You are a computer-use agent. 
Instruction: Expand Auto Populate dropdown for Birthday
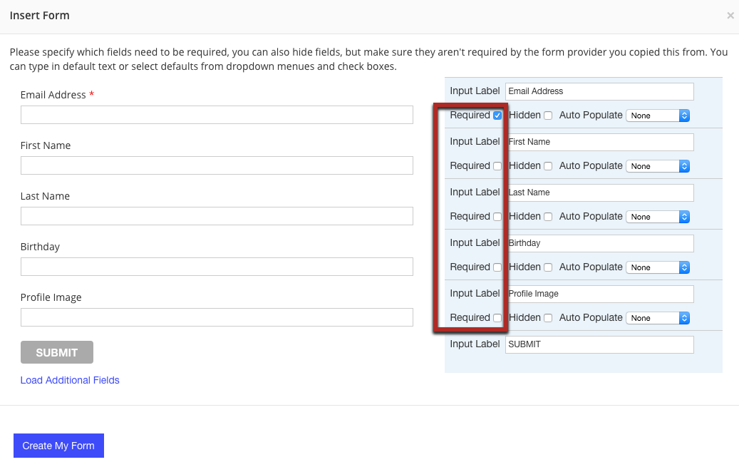pos(657,267)
